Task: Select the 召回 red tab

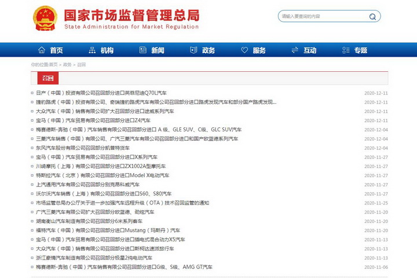Action: click(x=48, y=78)
